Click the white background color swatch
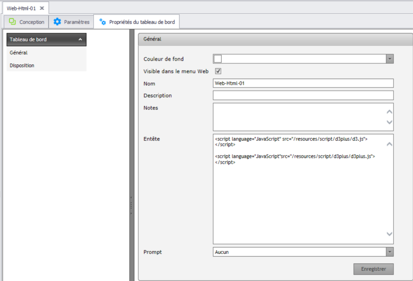The image size is (413, 281). (x=217, y=59)
